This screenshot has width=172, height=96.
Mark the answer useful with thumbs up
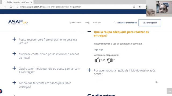98,60
